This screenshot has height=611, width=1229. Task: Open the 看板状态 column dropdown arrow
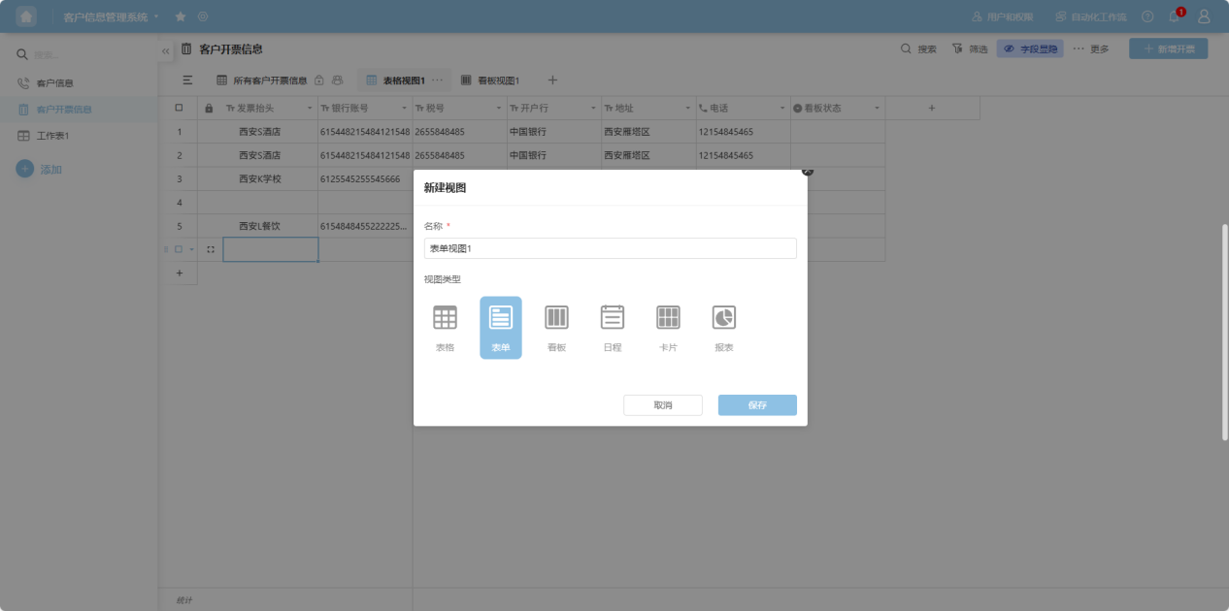click(x=878, y=109)
